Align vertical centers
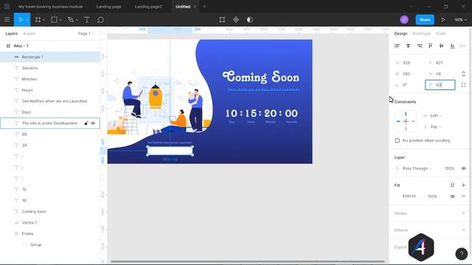 pyautogui.click(x=441, y=46)
